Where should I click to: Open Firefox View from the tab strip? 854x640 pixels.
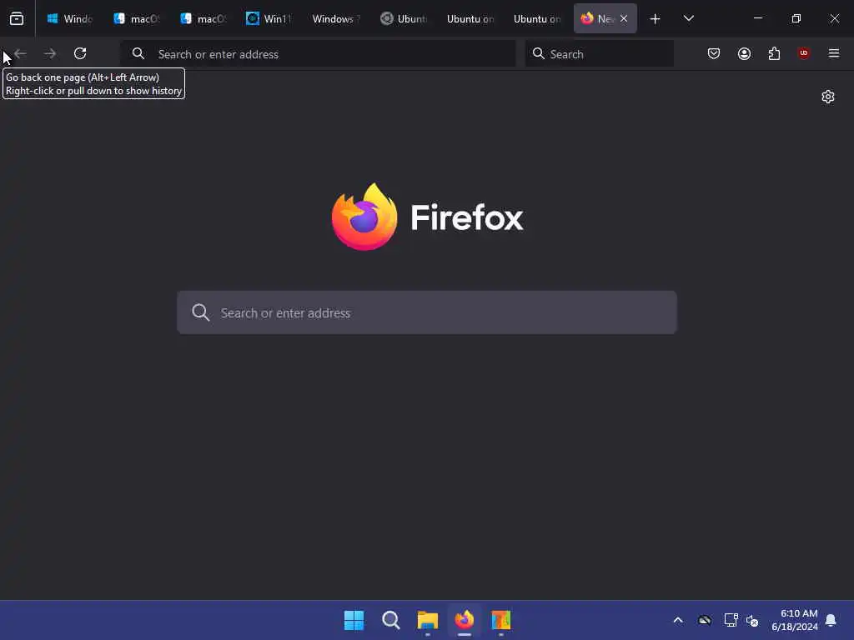pyautogui.click(x=17, y=18)
